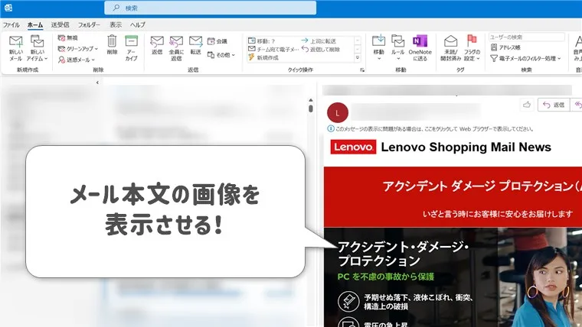The height and width of the screenshot is (327, 582).
Task: Switch to the フォルダー tab
Action: tap(89, 24)
